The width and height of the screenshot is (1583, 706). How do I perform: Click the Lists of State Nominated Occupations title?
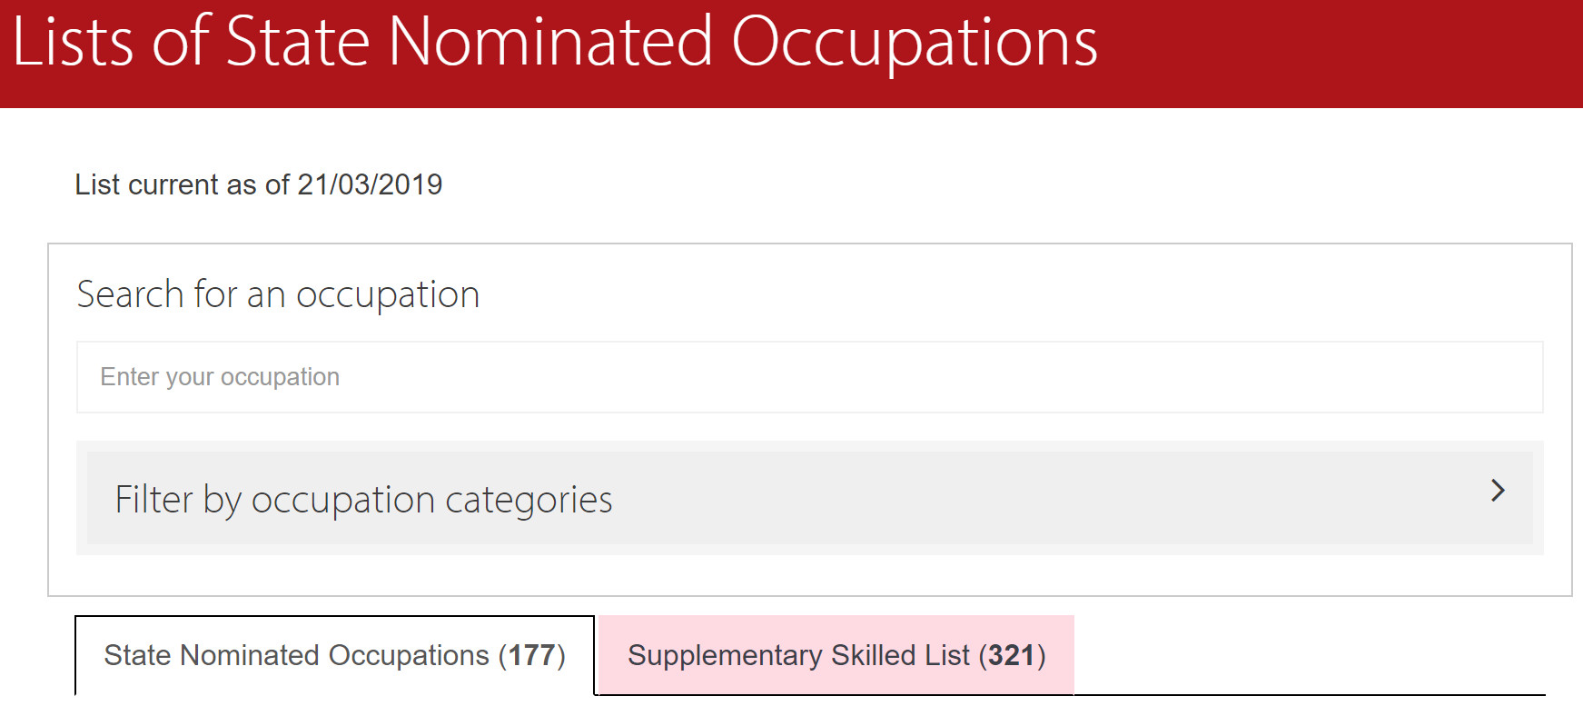(555, 42)
